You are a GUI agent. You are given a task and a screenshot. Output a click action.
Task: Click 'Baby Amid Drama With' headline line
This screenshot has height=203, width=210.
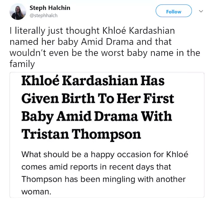[x=96, y=117]
